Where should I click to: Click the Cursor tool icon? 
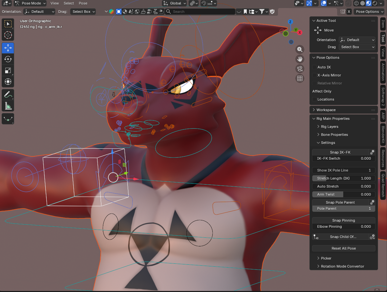pyautogui.click(x=8, y=35)
